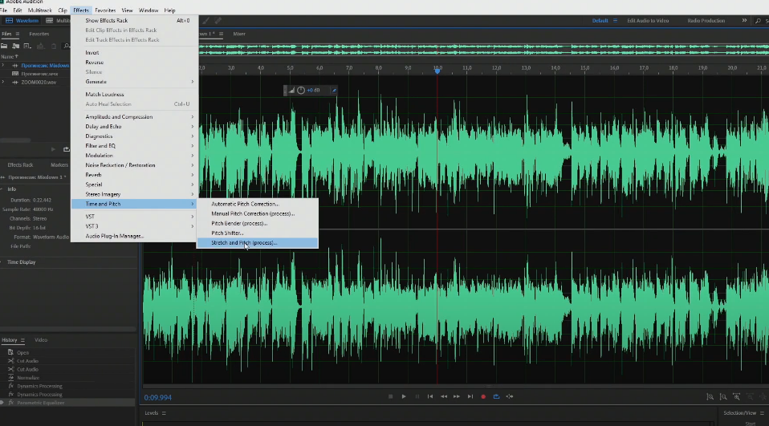Click the Insert into Multitrack icon in Files panel
The image size is (769, 426).
[41, 46]
